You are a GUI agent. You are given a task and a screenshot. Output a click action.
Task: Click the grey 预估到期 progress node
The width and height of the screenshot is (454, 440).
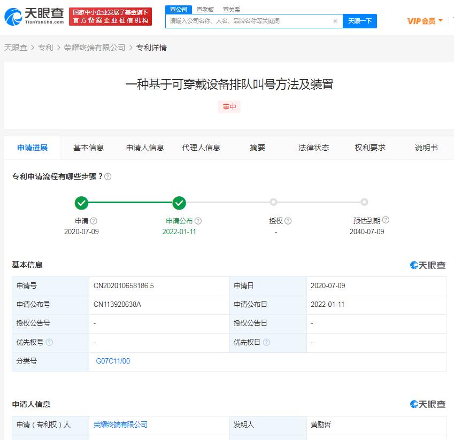pos(364,202)
